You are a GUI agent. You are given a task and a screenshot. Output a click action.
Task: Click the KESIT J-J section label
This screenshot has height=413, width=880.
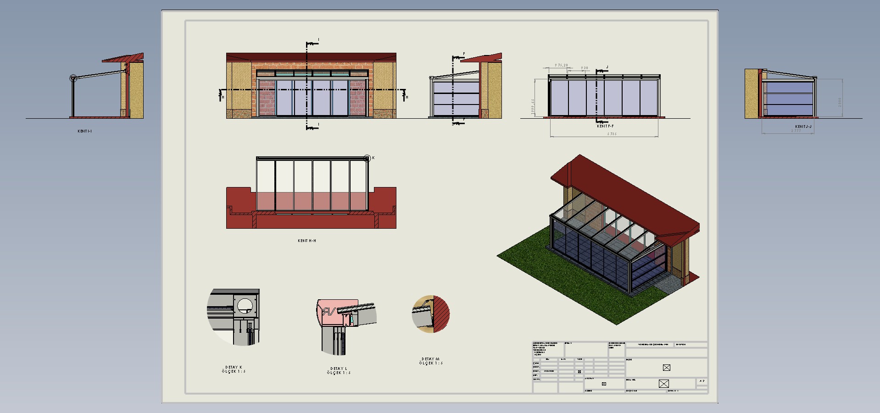(803, 127)
